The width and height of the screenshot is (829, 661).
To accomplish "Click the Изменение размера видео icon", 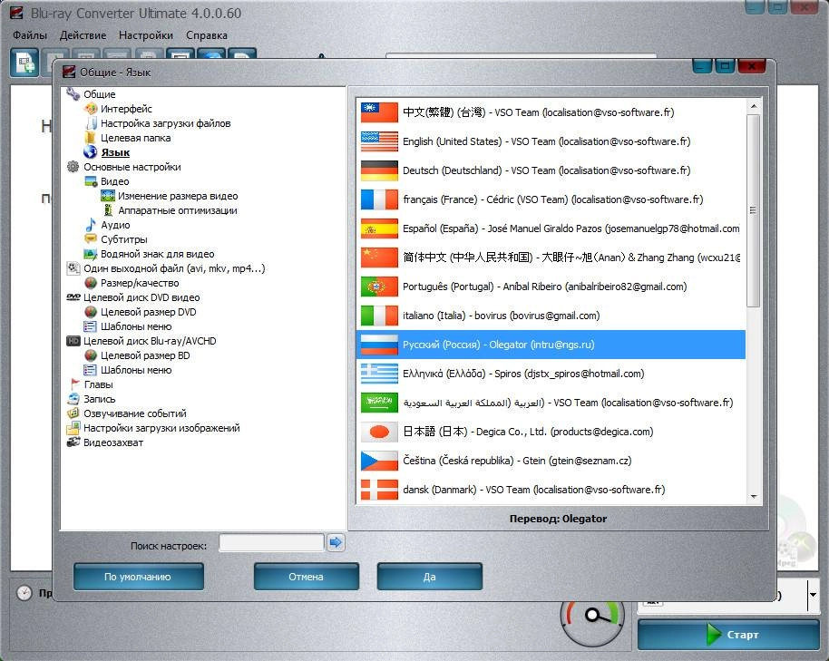I will point(108,196).
